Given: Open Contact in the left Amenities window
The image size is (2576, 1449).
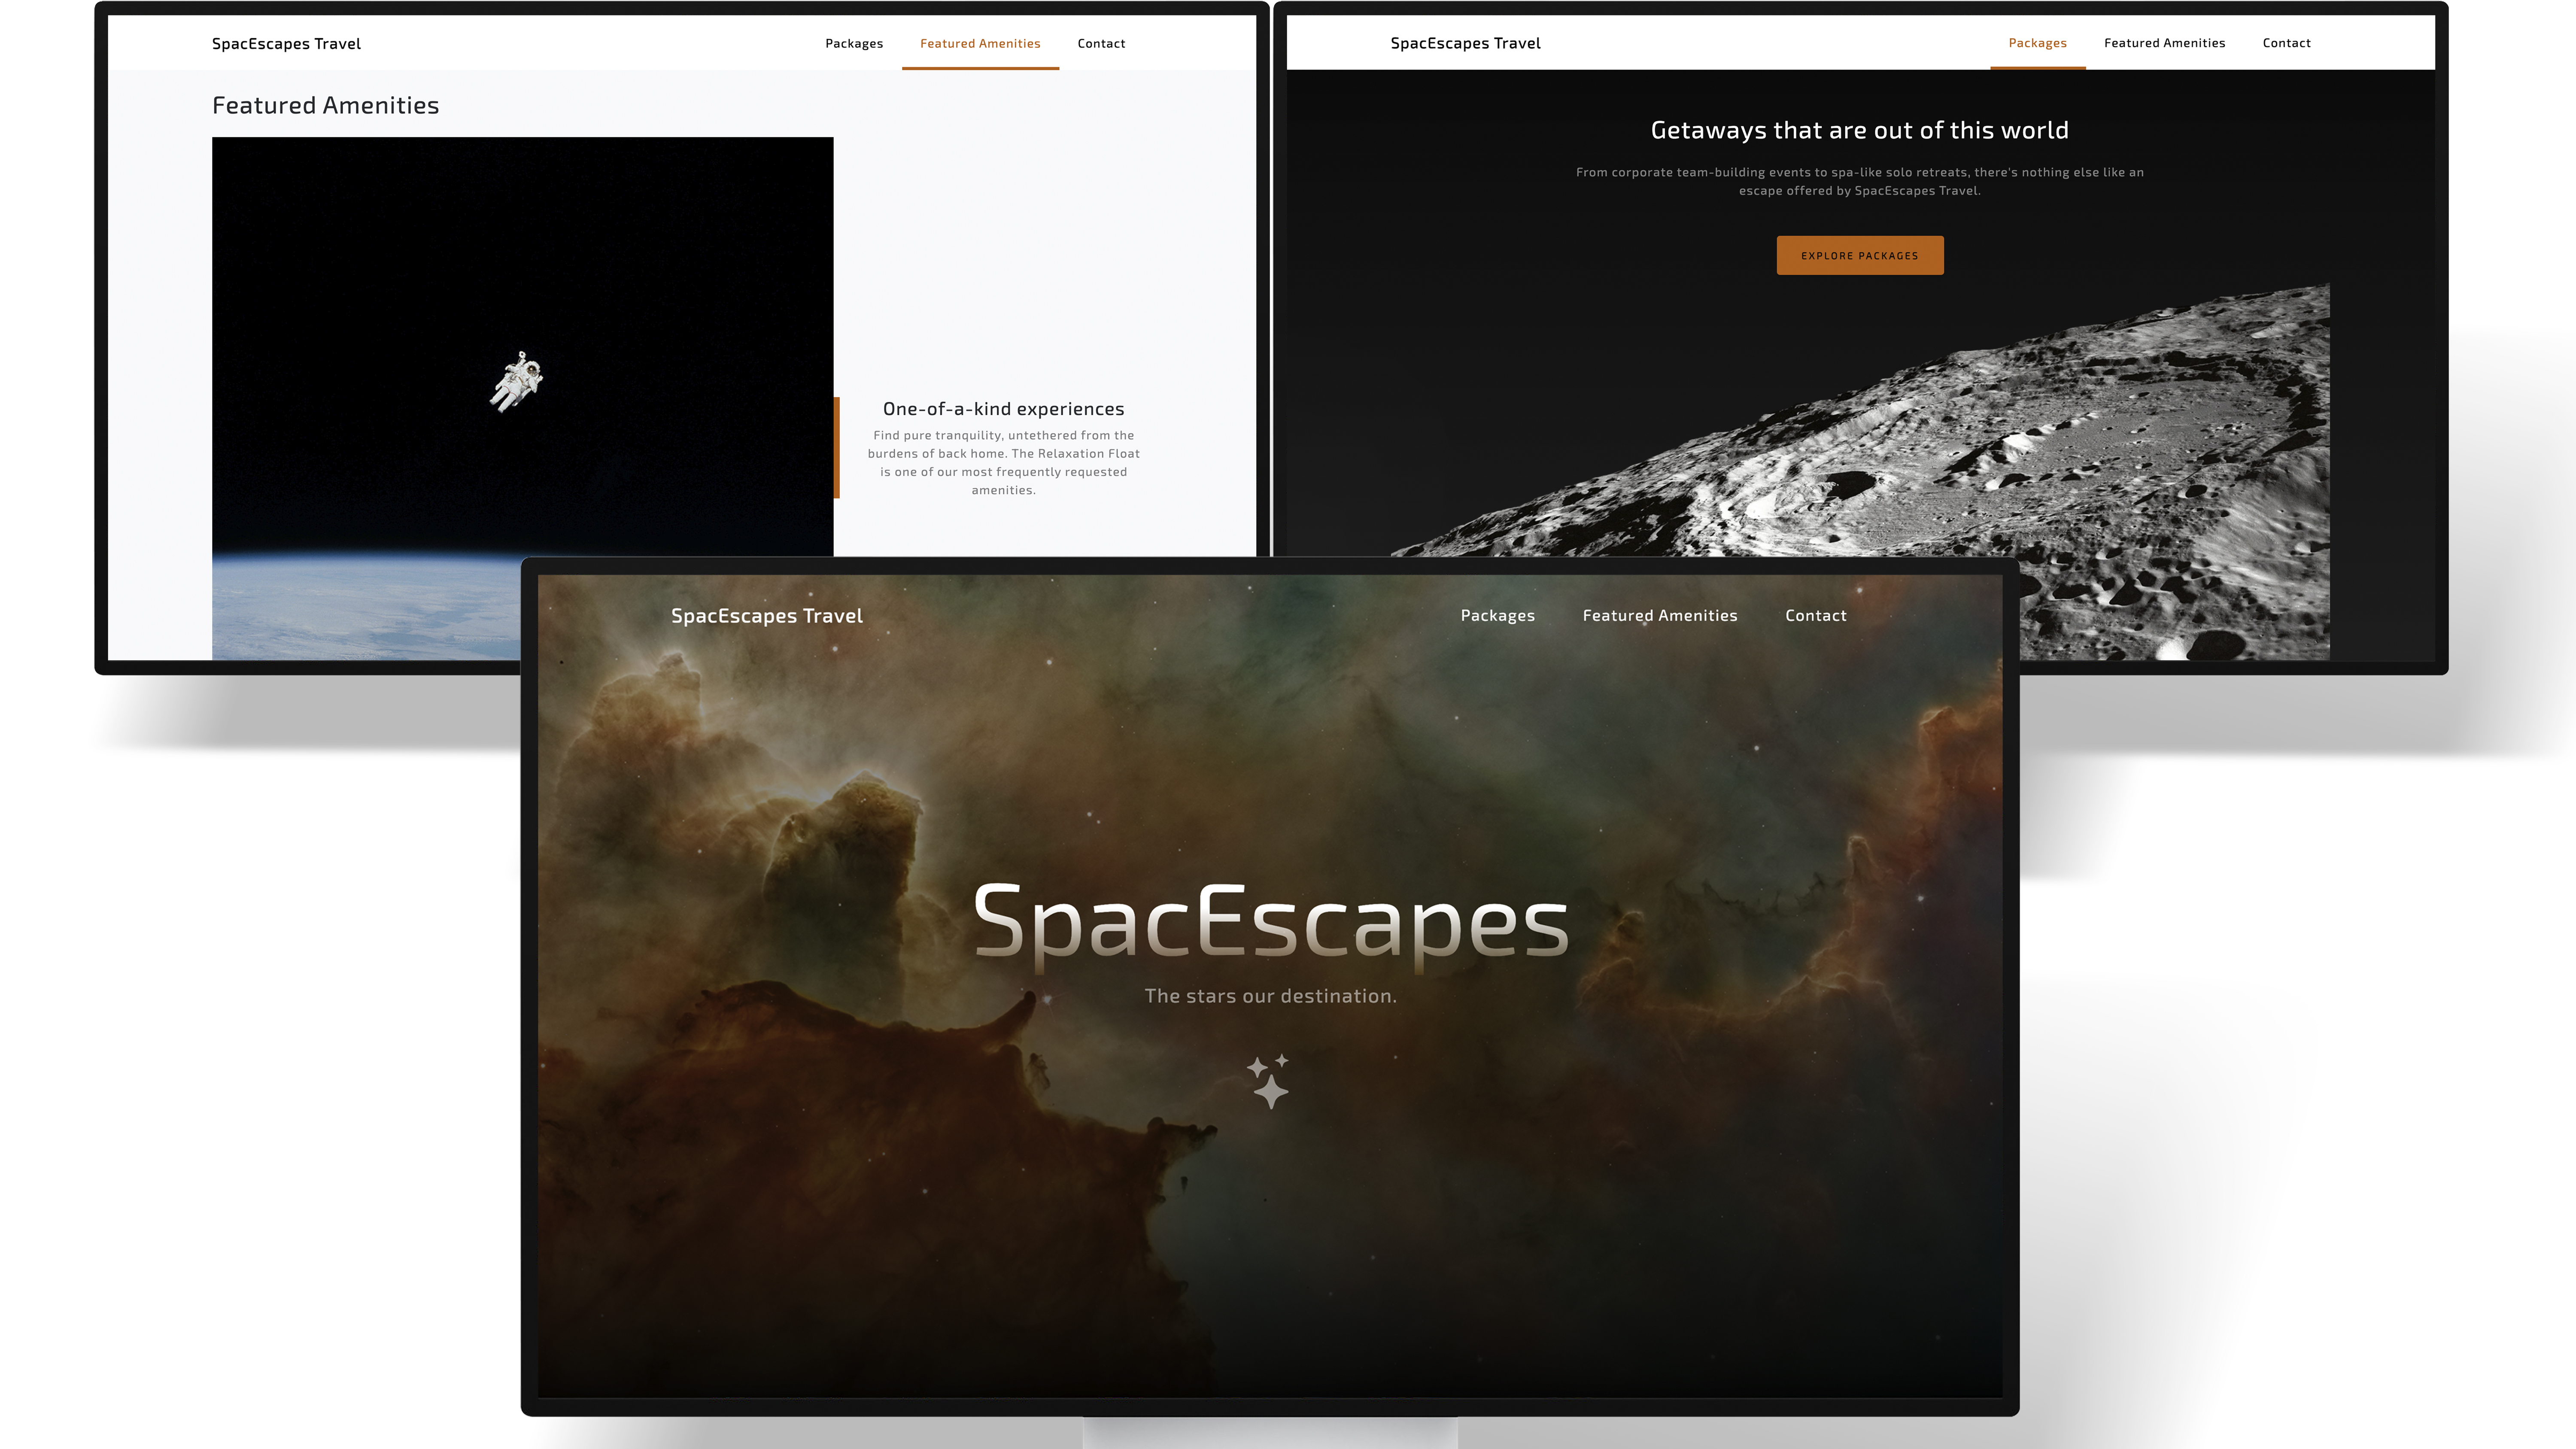Looking at the screenshot, I should pyautogui.click(x=1101, y=43).
